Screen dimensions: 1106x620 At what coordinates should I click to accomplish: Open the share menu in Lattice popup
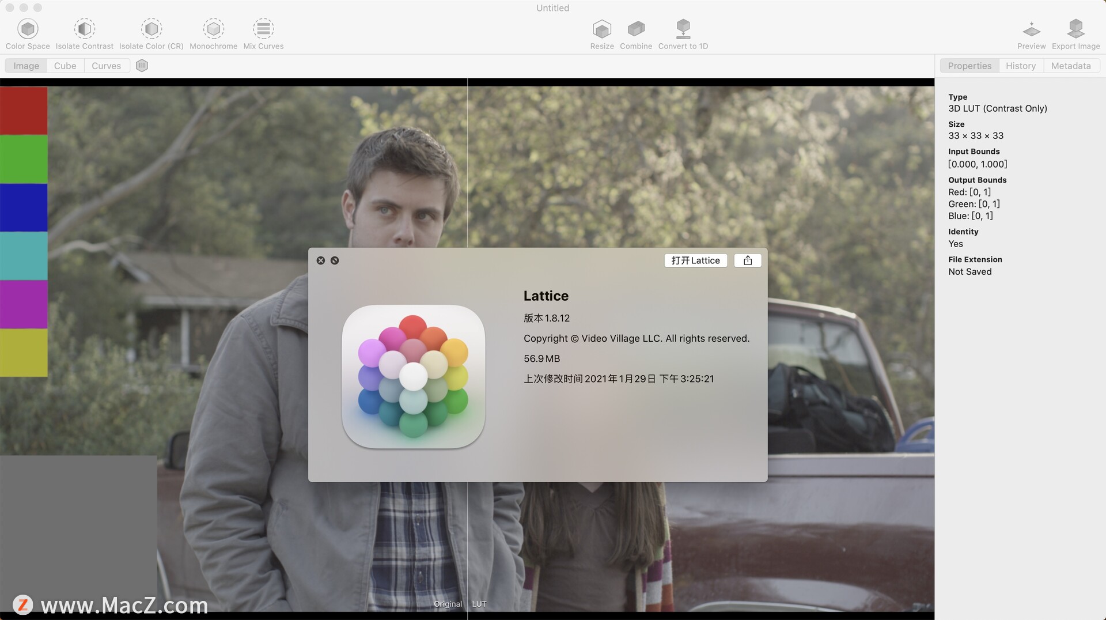(x=748, y=260)
